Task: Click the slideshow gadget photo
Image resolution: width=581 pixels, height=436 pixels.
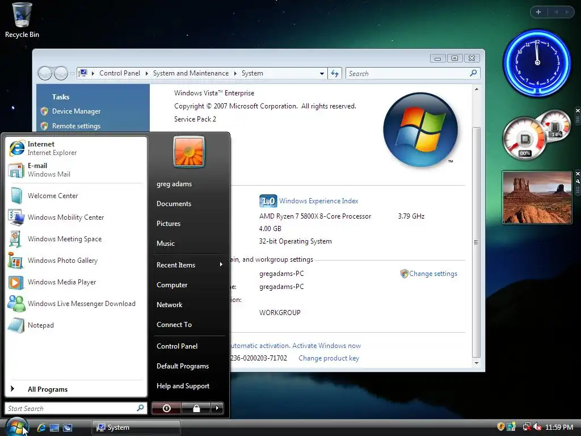Action: (x=537, y=198)
